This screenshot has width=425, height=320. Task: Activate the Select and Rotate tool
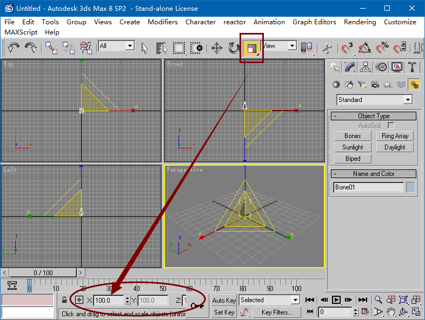click(x=234, y=49)
